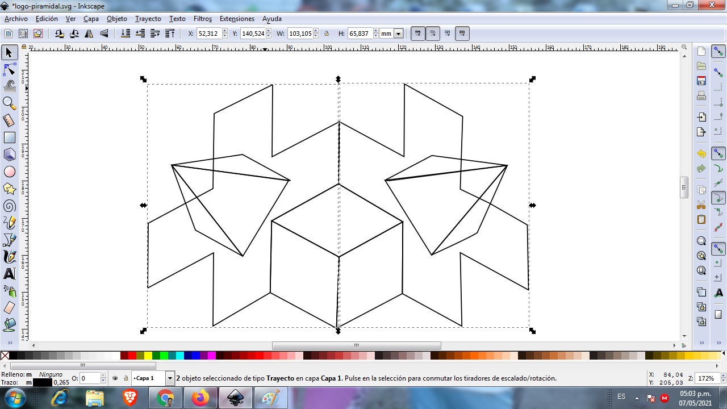Viewport: 727px width, 409px height.
Task: Open the Edición menu
Action: (47, 19)
